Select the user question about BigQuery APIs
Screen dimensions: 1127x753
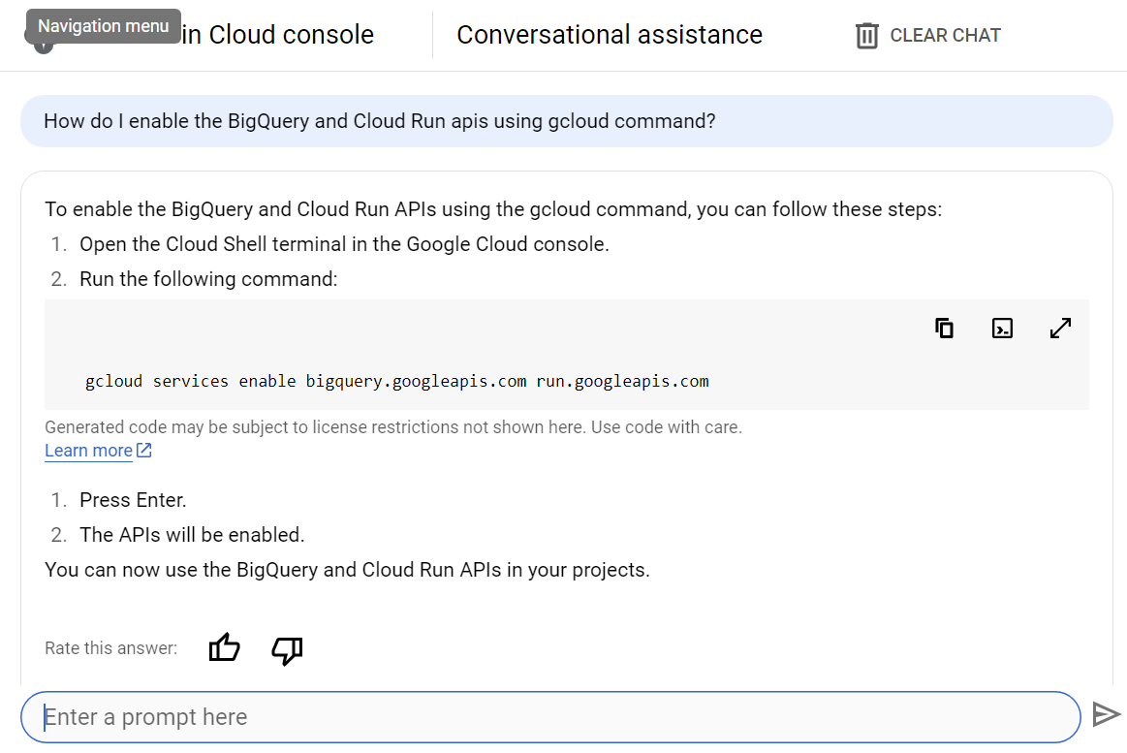click(x=380, y=122)
